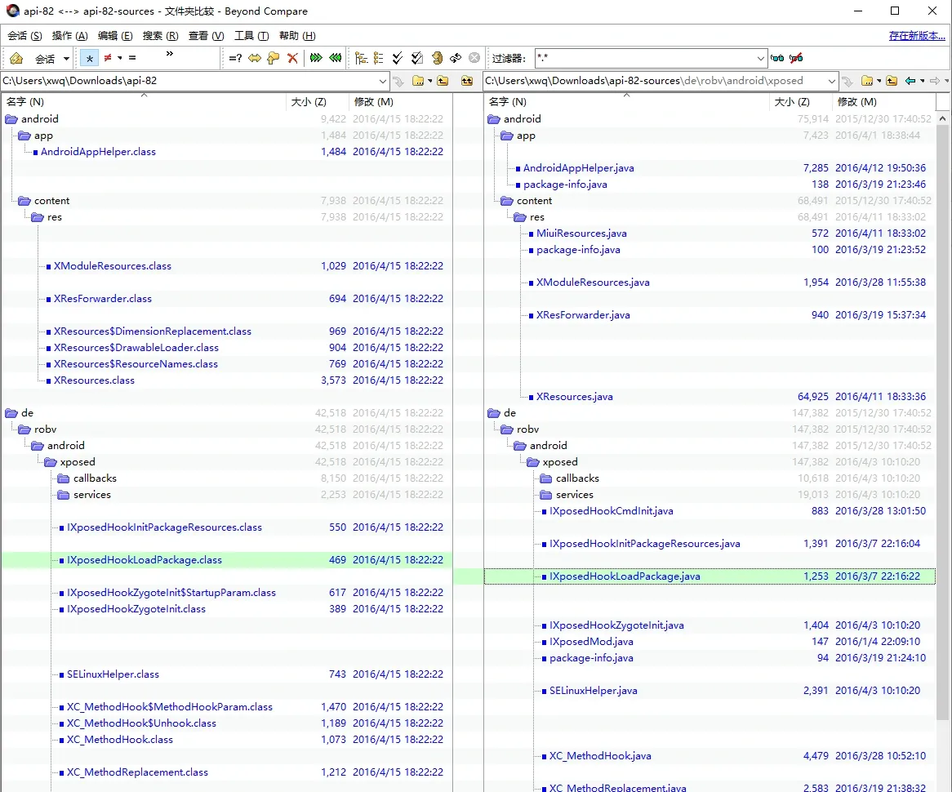Click the right pane back arrow icon
Image resolution: width=952 pixels, height=792 pixels.
[910, 81]
